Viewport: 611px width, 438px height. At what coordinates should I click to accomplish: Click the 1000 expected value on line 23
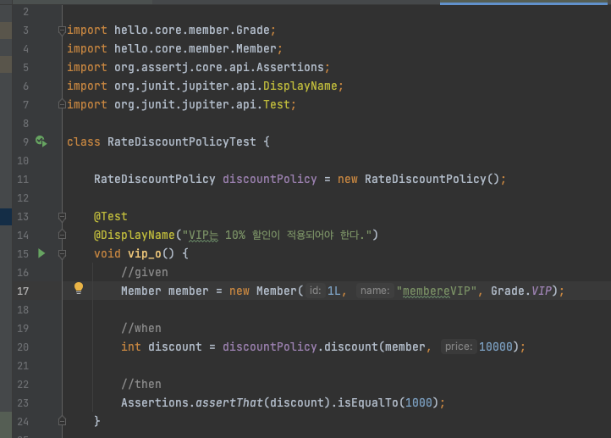point(419,403)
